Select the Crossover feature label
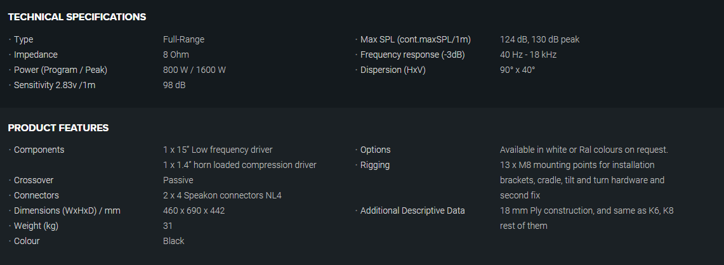 34,180
